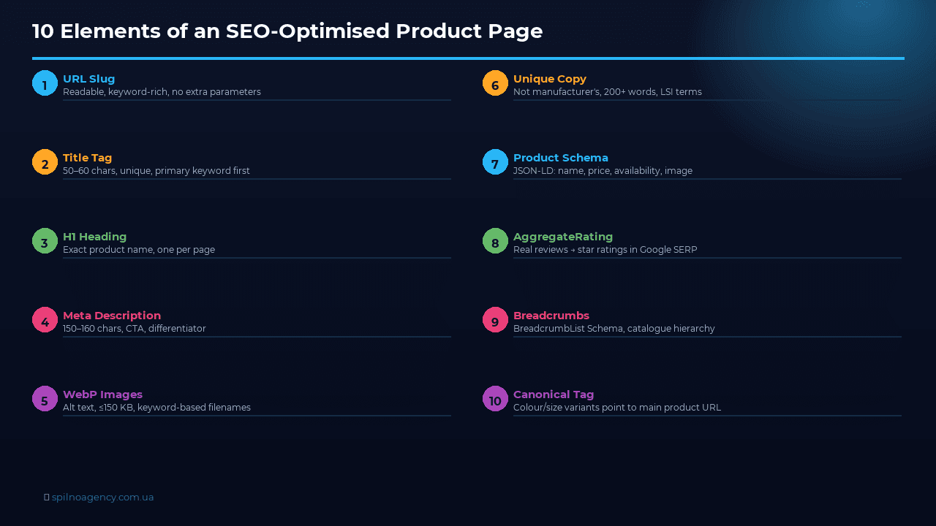Click 'Exact product name, one per page' text
This screenshot has width=936, height=526.
139,250
